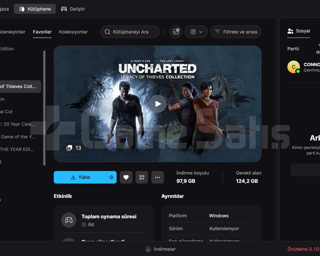Click the Parti: label
Viewport: 320px width, 256px height.
[x=293, y=49]
